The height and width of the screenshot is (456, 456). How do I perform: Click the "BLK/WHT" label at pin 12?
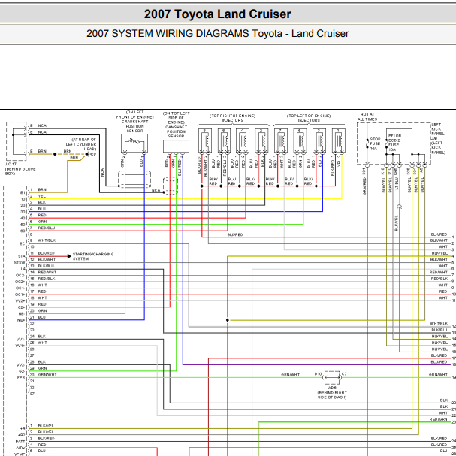(x=47, y=259)
